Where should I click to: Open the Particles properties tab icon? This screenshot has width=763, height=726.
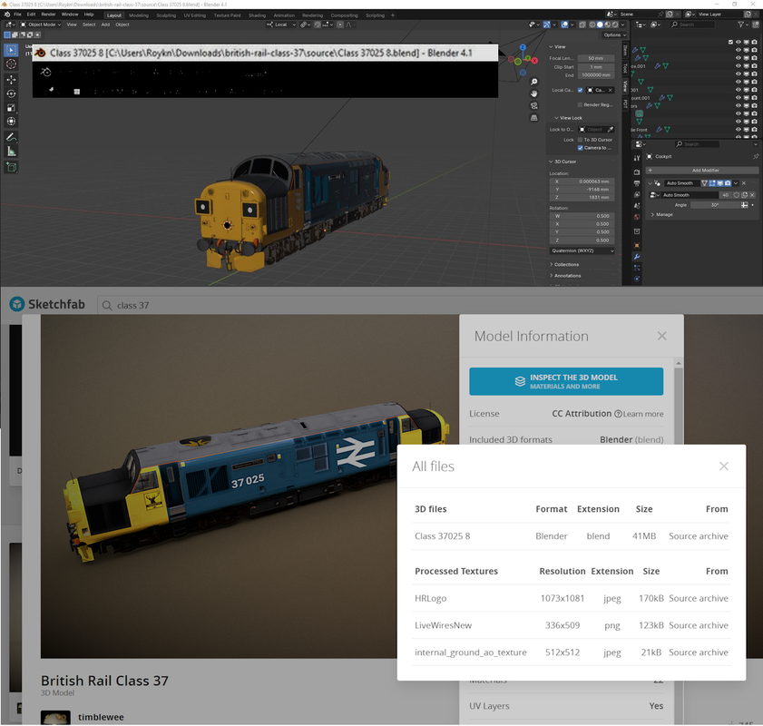[637, 268]
